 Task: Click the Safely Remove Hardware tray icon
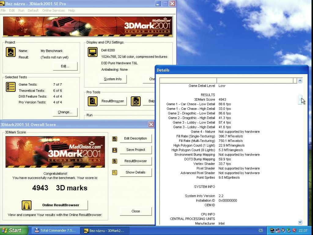coord(289,230)
